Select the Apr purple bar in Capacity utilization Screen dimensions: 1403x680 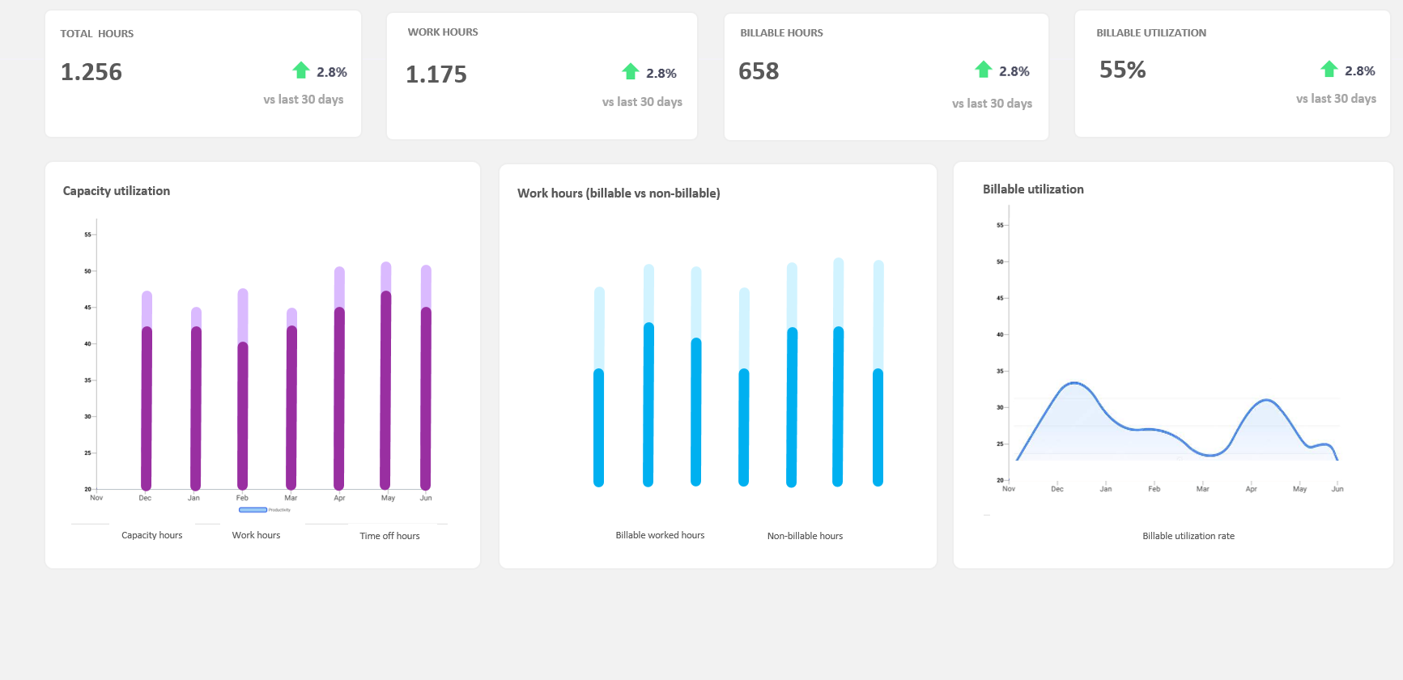(x=339, y=398)
